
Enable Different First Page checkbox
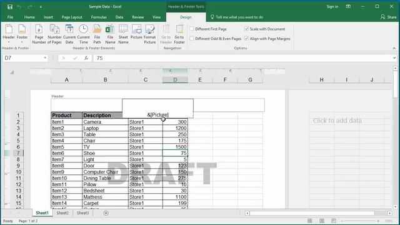click(x=192, y=29)
